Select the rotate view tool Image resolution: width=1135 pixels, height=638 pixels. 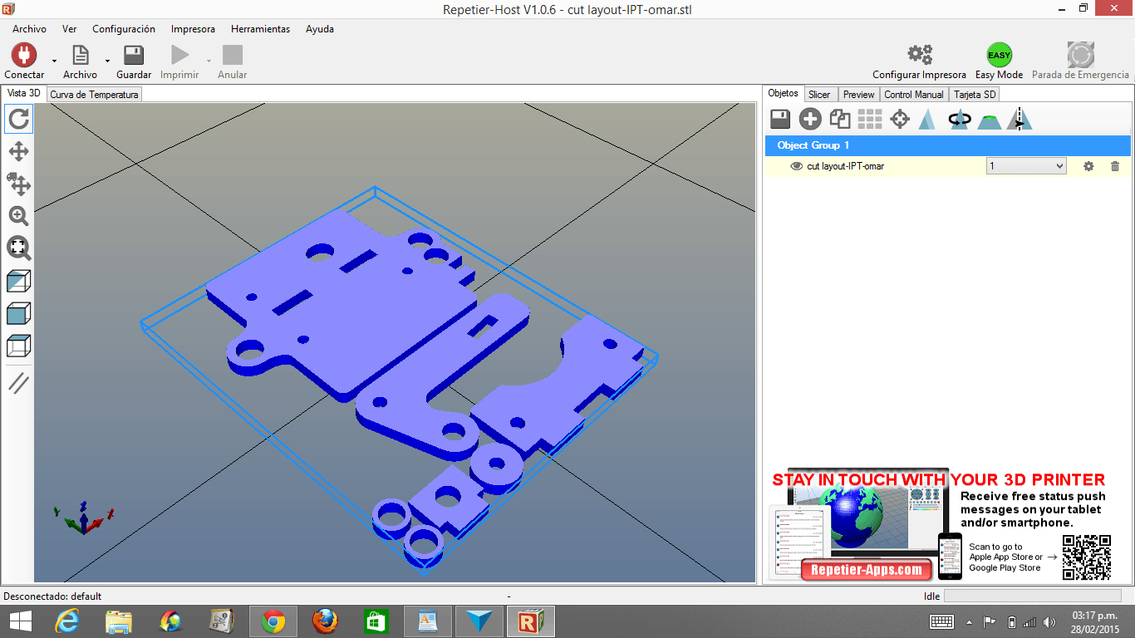tap(18, 119)
